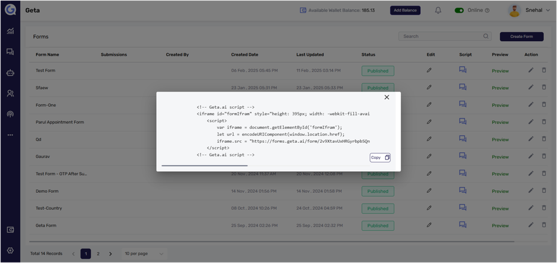557x263 pixels.
Task: Toggle the Online status switch
Action: [x=459, y=10]
